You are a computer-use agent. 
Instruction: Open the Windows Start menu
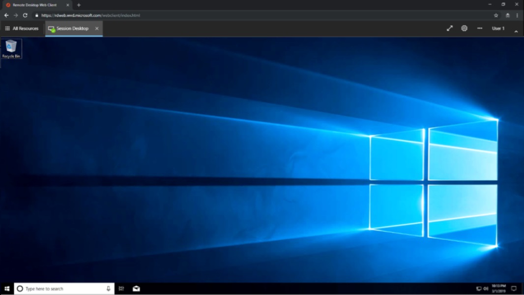point(7,289)
